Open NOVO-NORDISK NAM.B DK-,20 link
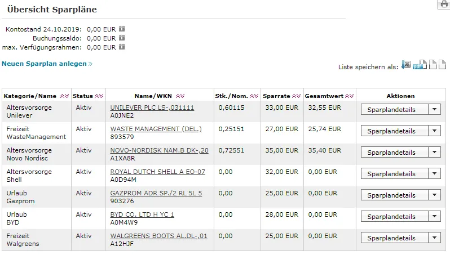This screenshot has width=450, height=255. pos(159,150)
